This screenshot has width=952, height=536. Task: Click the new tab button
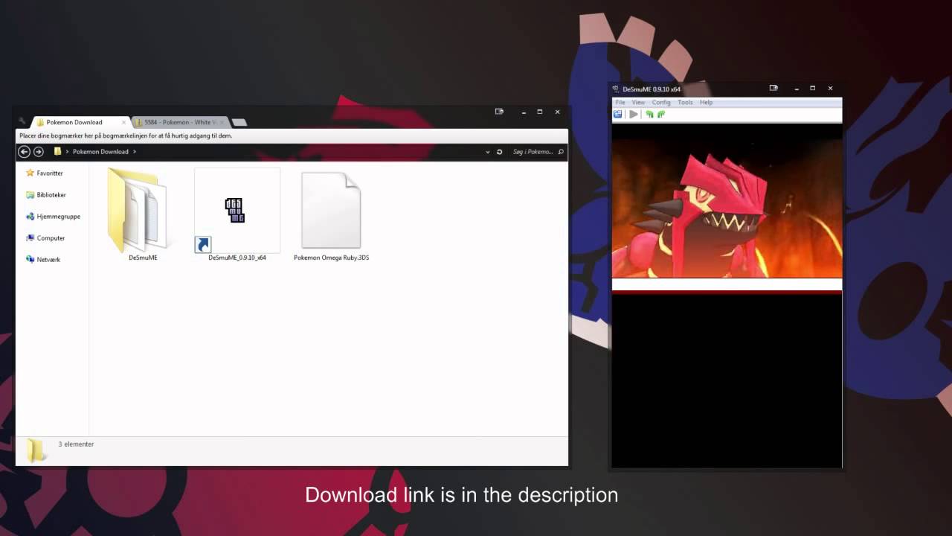pyautogui.click(x=239, y=122)
